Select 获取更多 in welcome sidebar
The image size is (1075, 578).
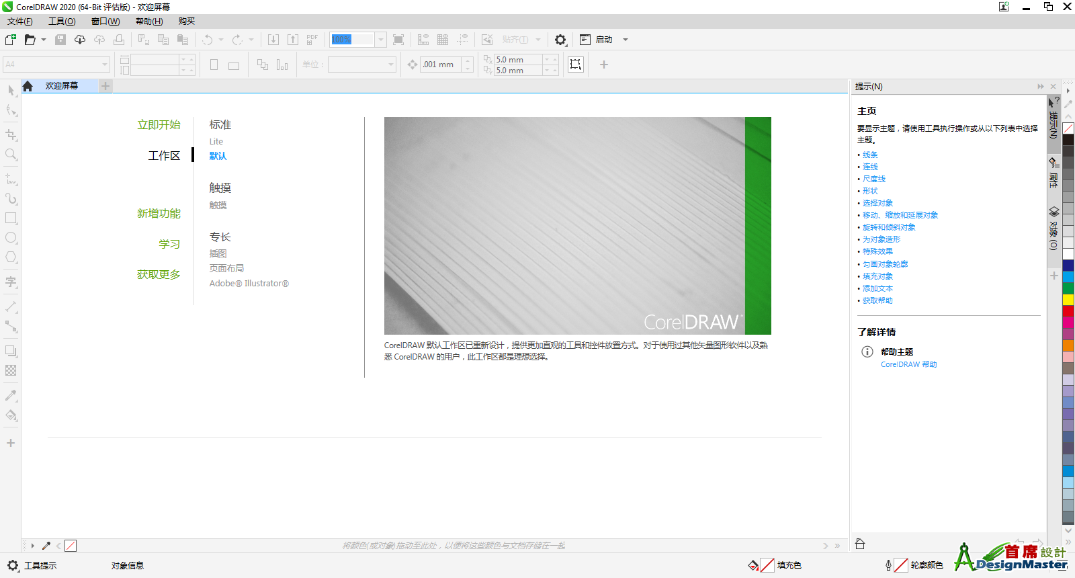tap(159, 275)
